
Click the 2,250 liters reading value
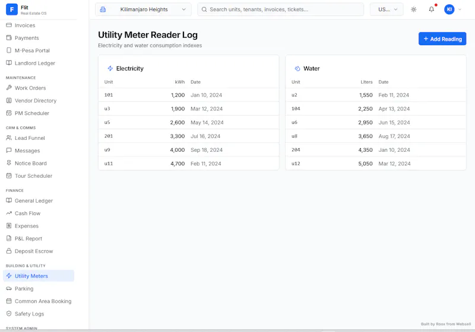click(x=365, y=108)
